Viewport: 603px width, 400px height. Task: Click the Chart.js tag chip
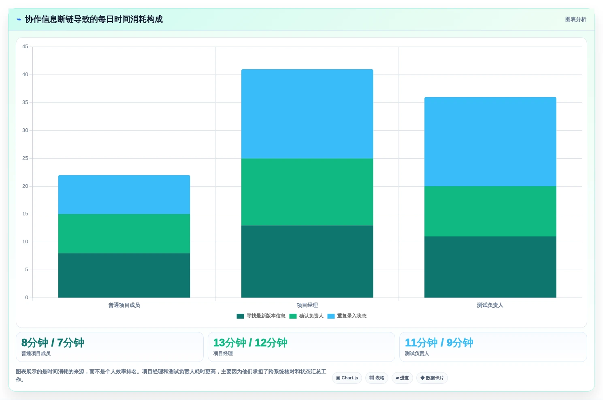pyautogui.click(x=347, y=378)
